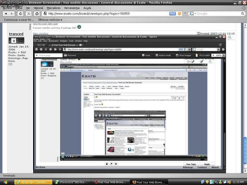Open the Ayuda menu
The width and height of the screenshot is (247, 185).
pyautogui.click(x=87, y=8)
